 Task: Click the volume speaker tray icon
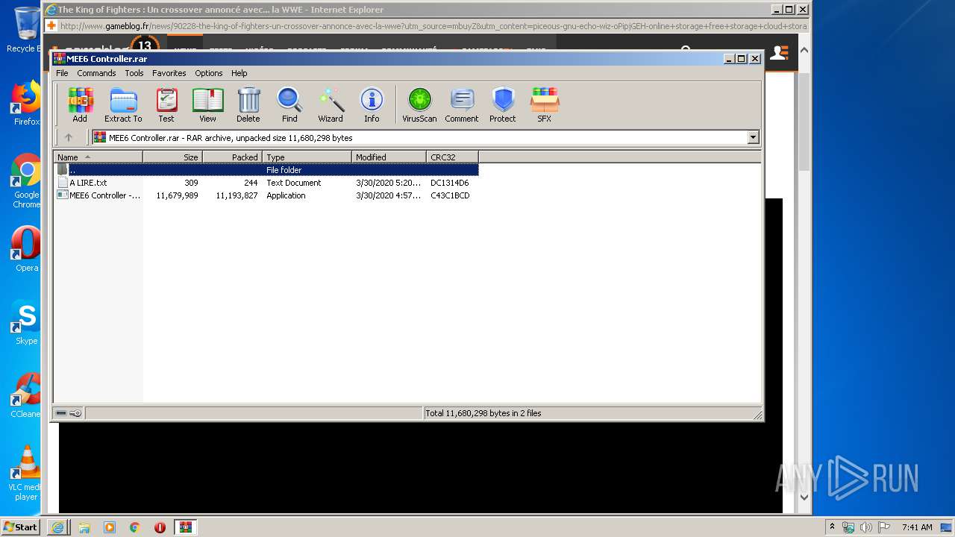tap(866, 527)
